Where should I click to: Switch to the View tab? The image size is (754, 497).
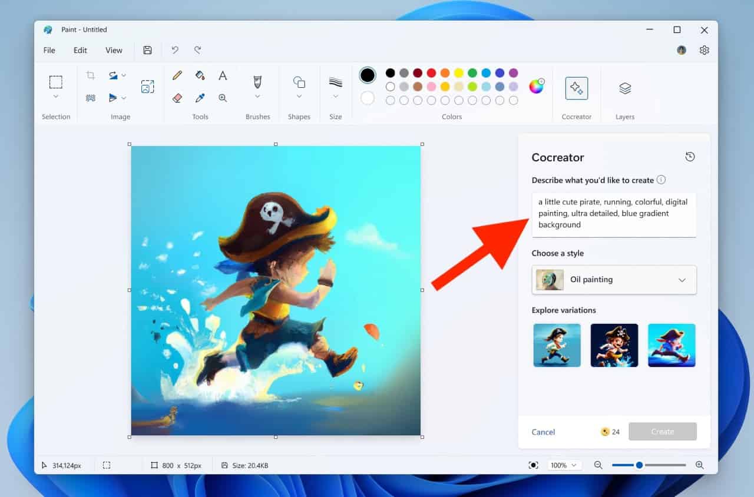click(x=114, y=50)
